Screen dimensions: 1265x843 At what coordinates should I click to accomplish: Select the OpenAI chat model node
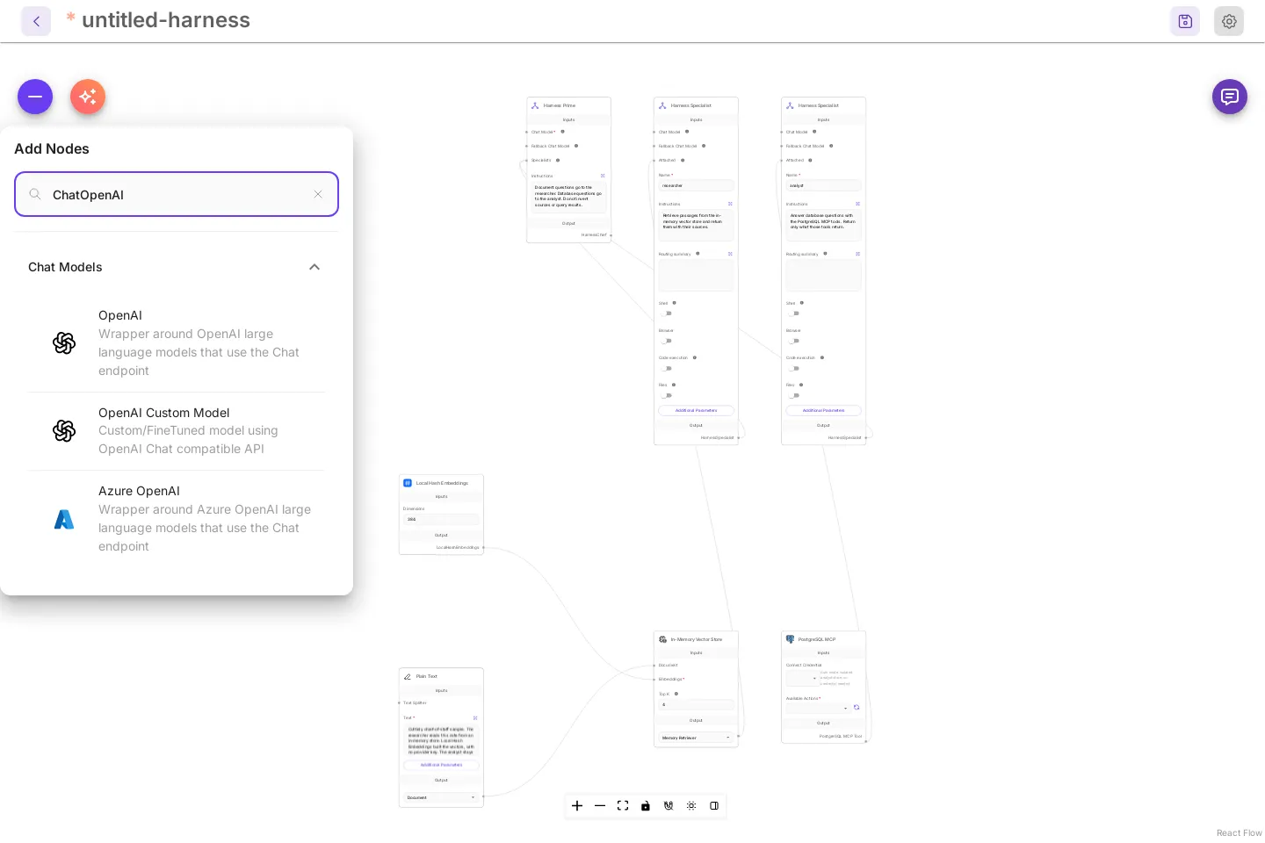[x=177, y=343]
